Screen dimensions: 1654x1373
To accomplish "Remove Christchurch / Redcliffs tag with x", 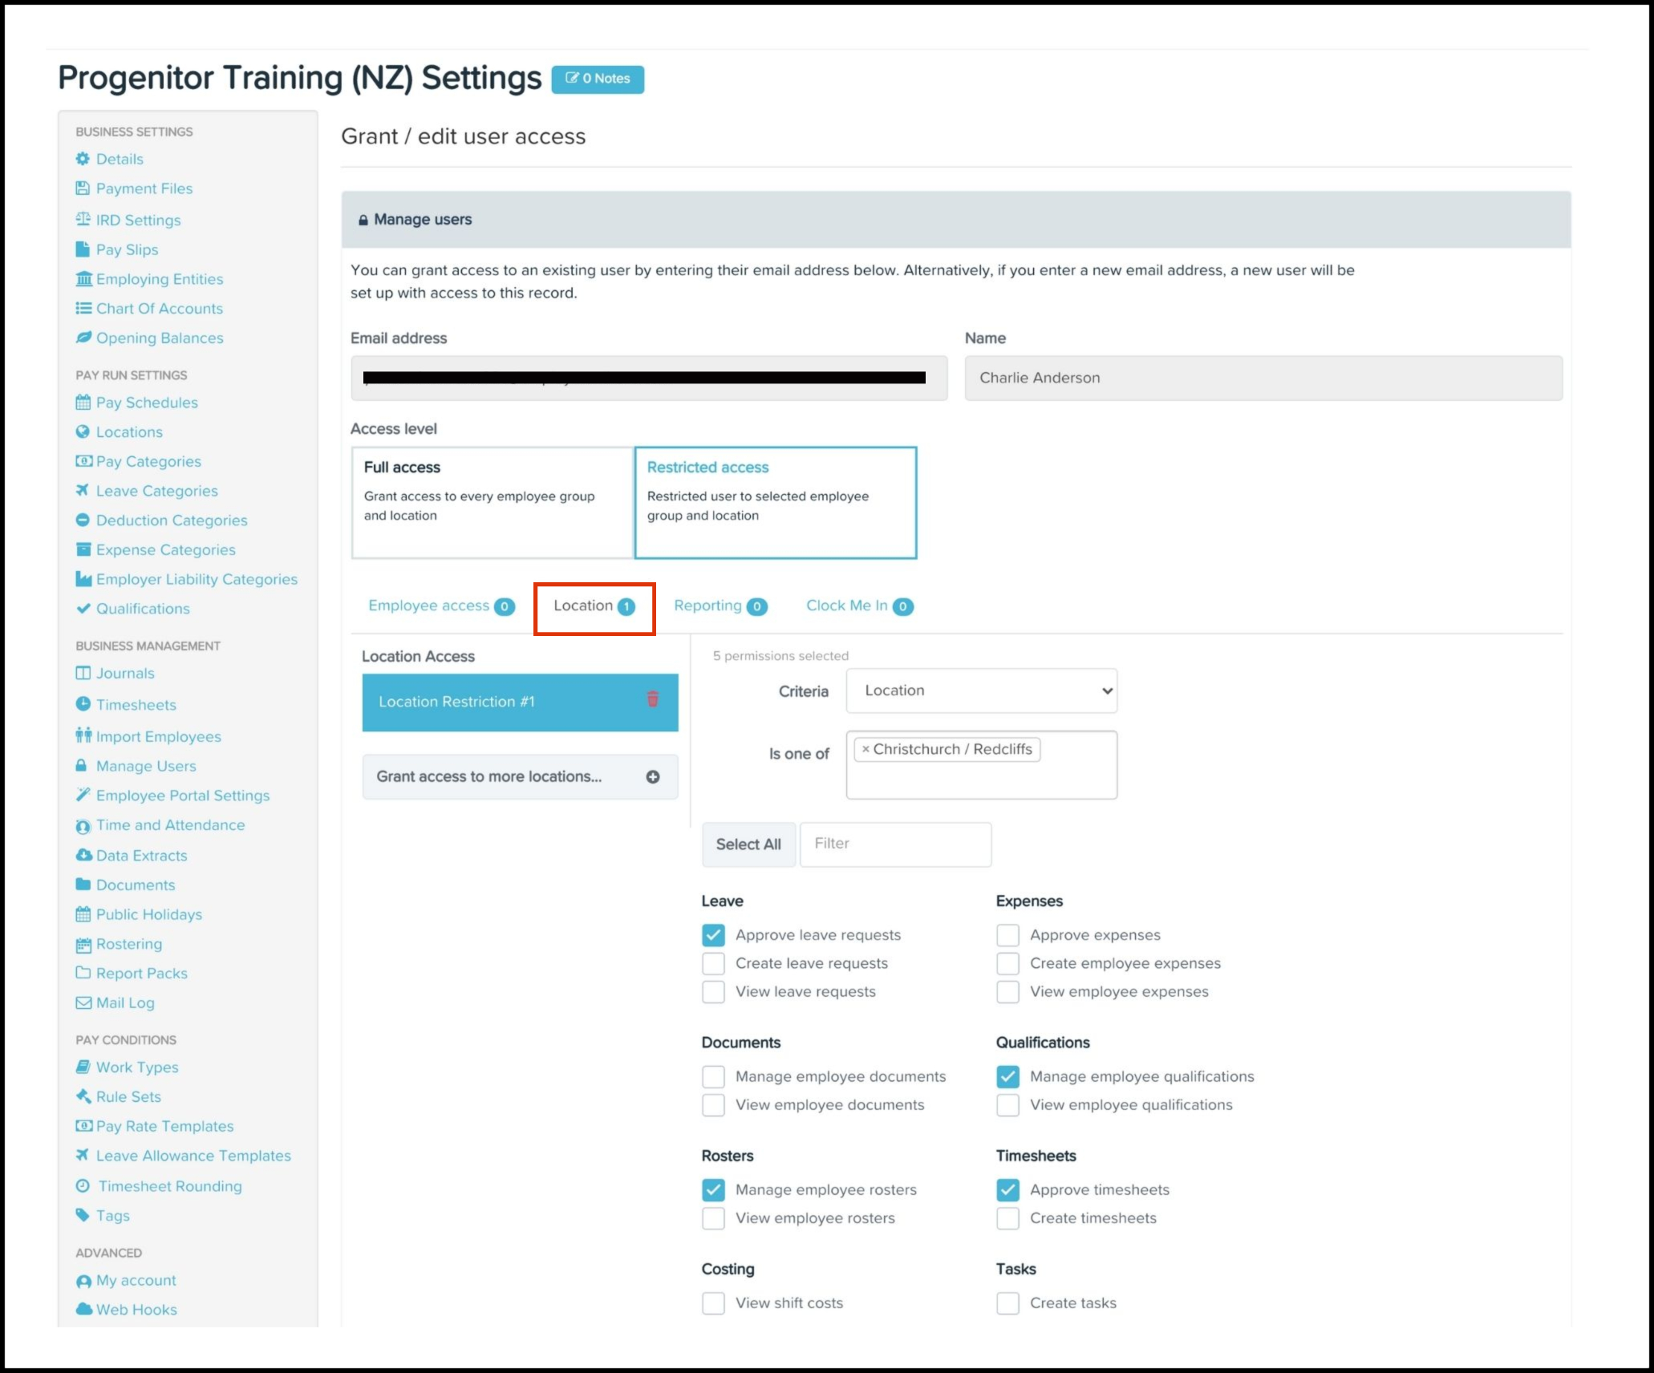I will tap(866, 749).
